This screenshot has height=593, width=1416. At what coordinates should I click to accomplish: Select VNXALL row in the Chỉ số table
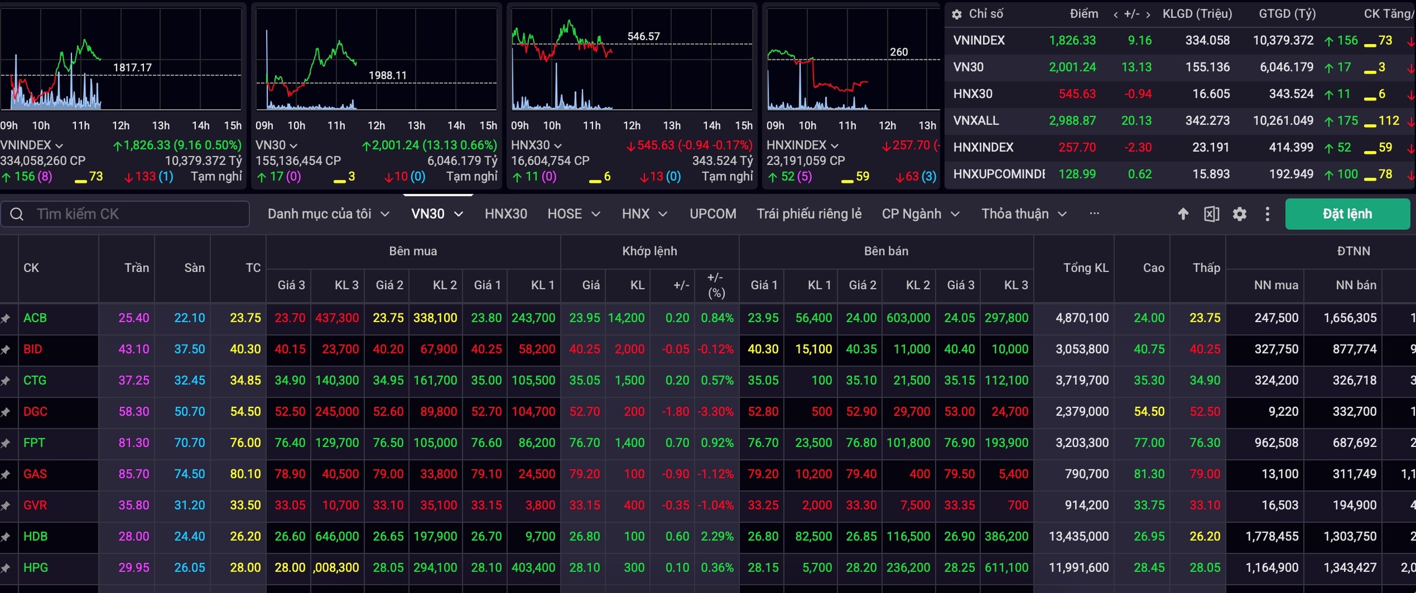pos(1180,121)
